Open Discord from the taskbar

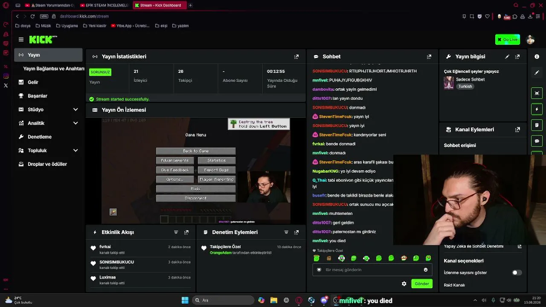click(x=324, y=300)
